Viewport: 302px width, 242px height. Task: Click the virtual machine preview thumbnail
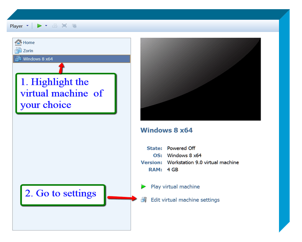(200, 79)
